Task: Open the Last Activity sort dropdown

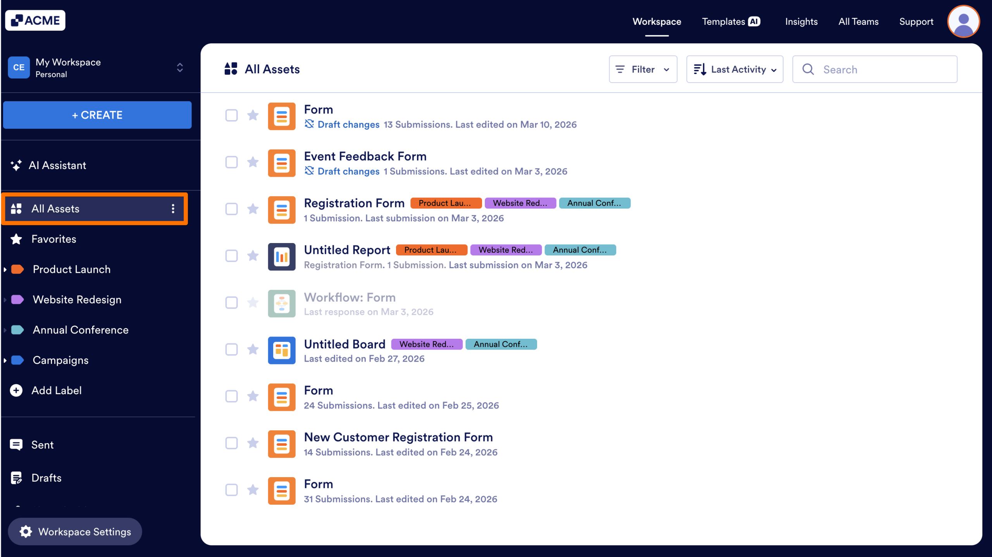Action: tap(734, 69)
